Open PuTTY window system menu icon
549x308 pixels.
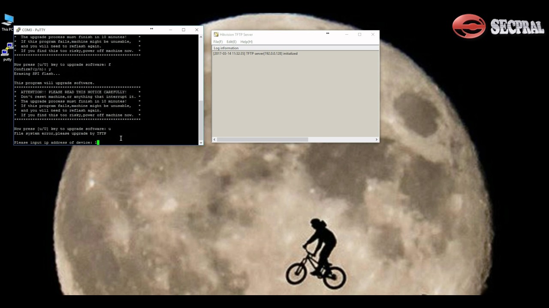click(x=18, y=30)
